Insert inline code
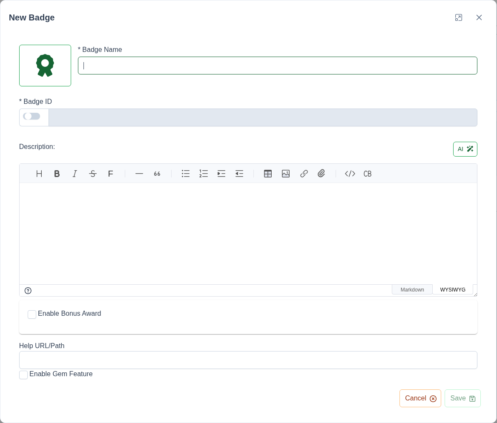The height and width of the screenshot is (423, 497). (x=350, y=174)
